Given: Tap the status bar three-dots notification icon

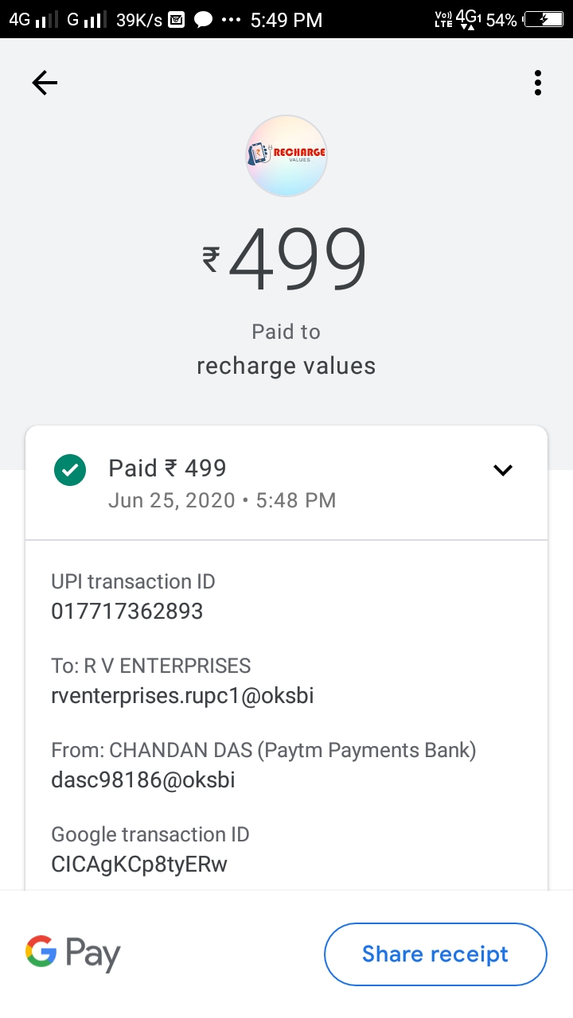Looking at the screenshot, I should point(231,20).
